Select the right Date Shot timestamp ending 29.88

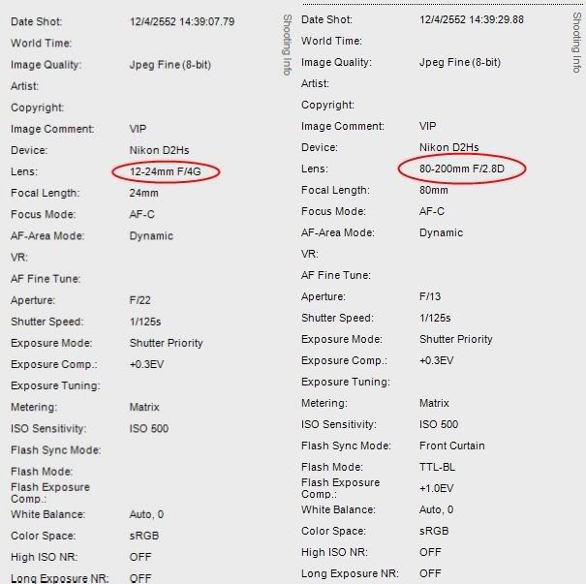pyautogui.click(x=472, y=19)
